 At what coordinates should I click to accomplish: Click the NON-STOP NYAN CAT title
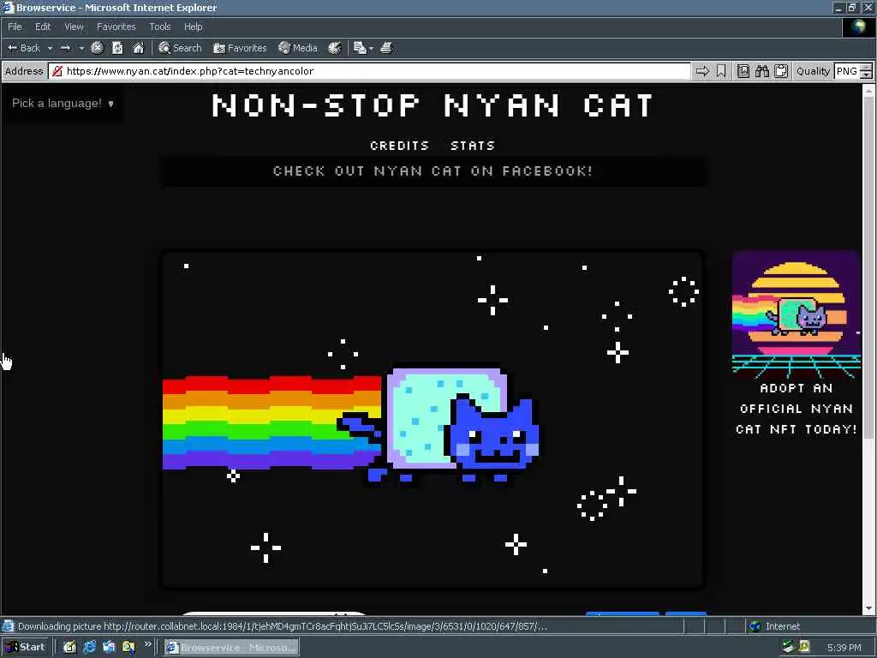[433, 105]
